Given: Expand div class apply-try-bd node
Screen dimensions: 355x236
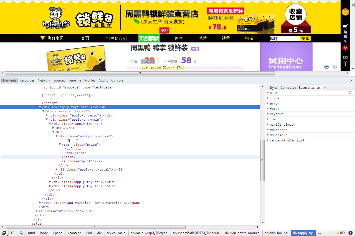Looking at the screenshot, I should [x=50, y=182].
